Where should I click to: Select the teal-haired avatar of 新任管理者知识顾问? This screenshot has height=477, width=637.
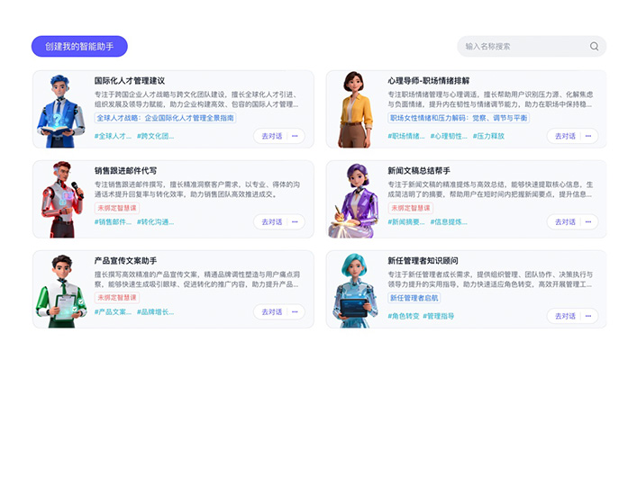pos(354,291)
